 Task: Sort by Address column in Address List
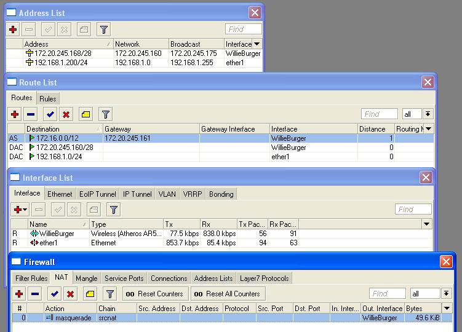click(x=68, y=44)
